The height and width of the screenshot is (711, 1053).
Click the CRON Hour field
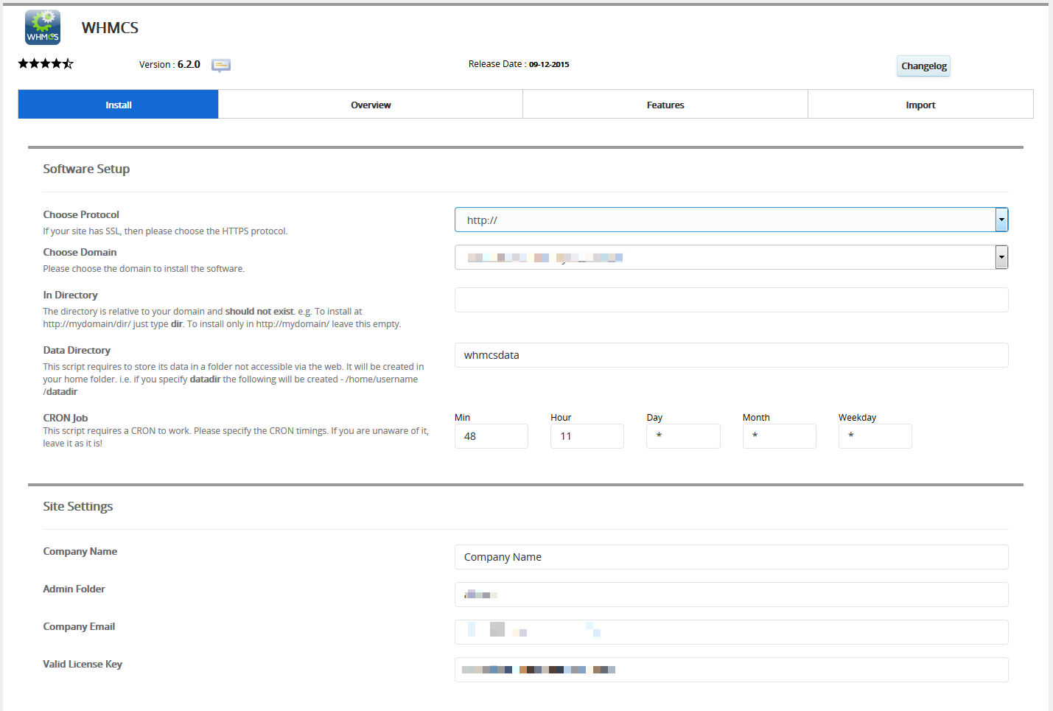point(587,436)
